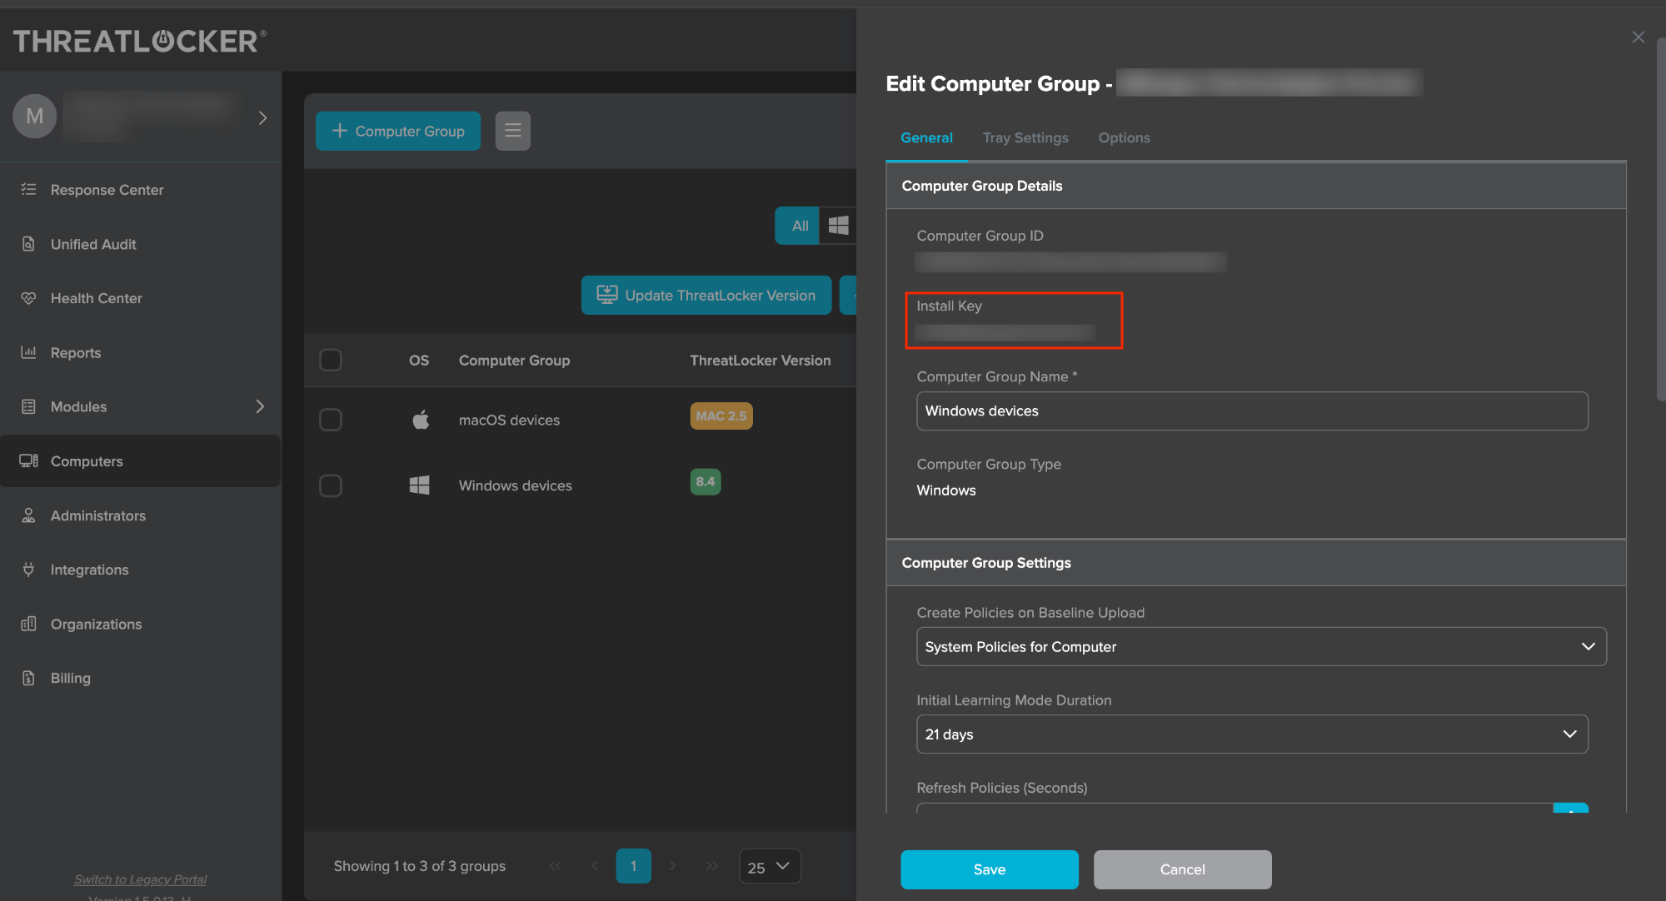The width and height of the screenshot is (1666, 901).
Task: Go to previous page arrow
Action: 594,866
